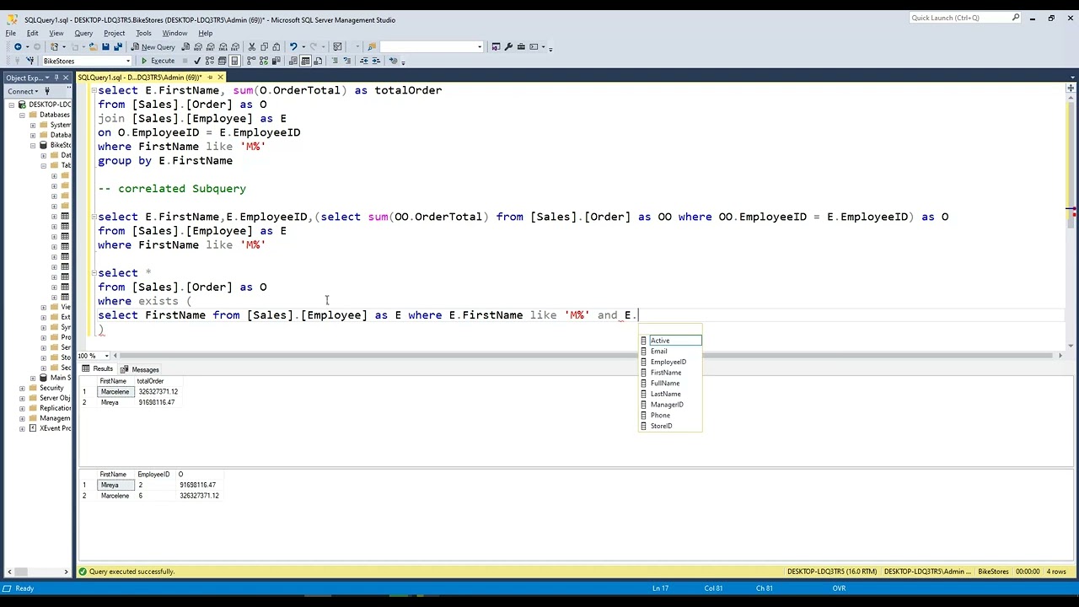Viewport: 1079px width, 607px height.
Task: Click the Save All icon
Action: click(x=117, y=47)
